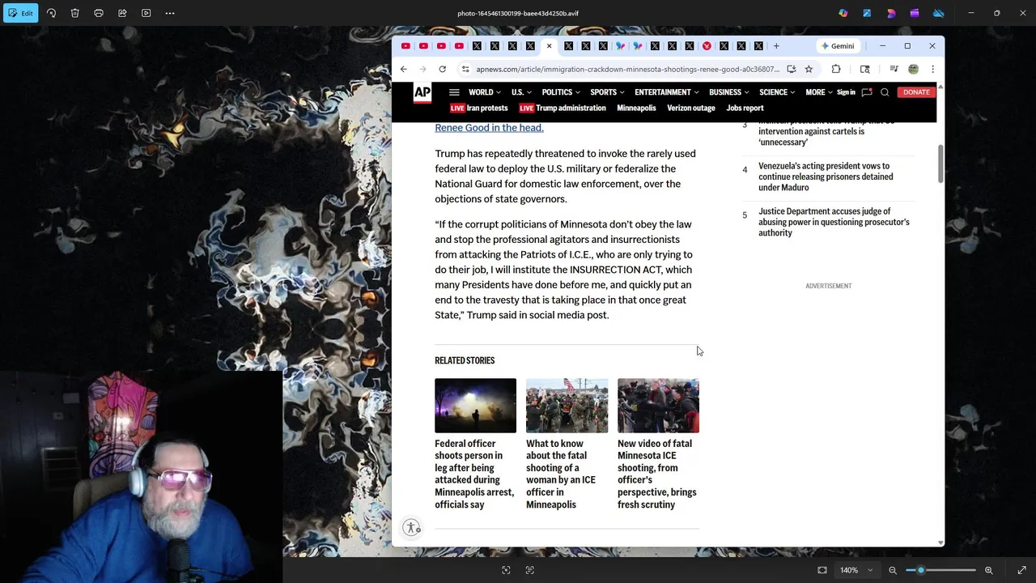1036x583 pixels.
Task: Click the scan text icon in Photos footer
Action: point(529,570)
